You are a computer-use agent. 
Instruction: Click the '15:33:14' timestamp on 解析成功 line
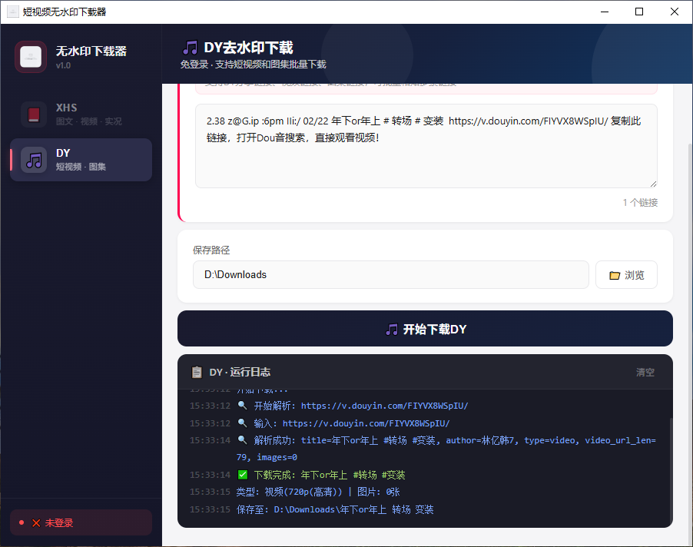(210, 440)
